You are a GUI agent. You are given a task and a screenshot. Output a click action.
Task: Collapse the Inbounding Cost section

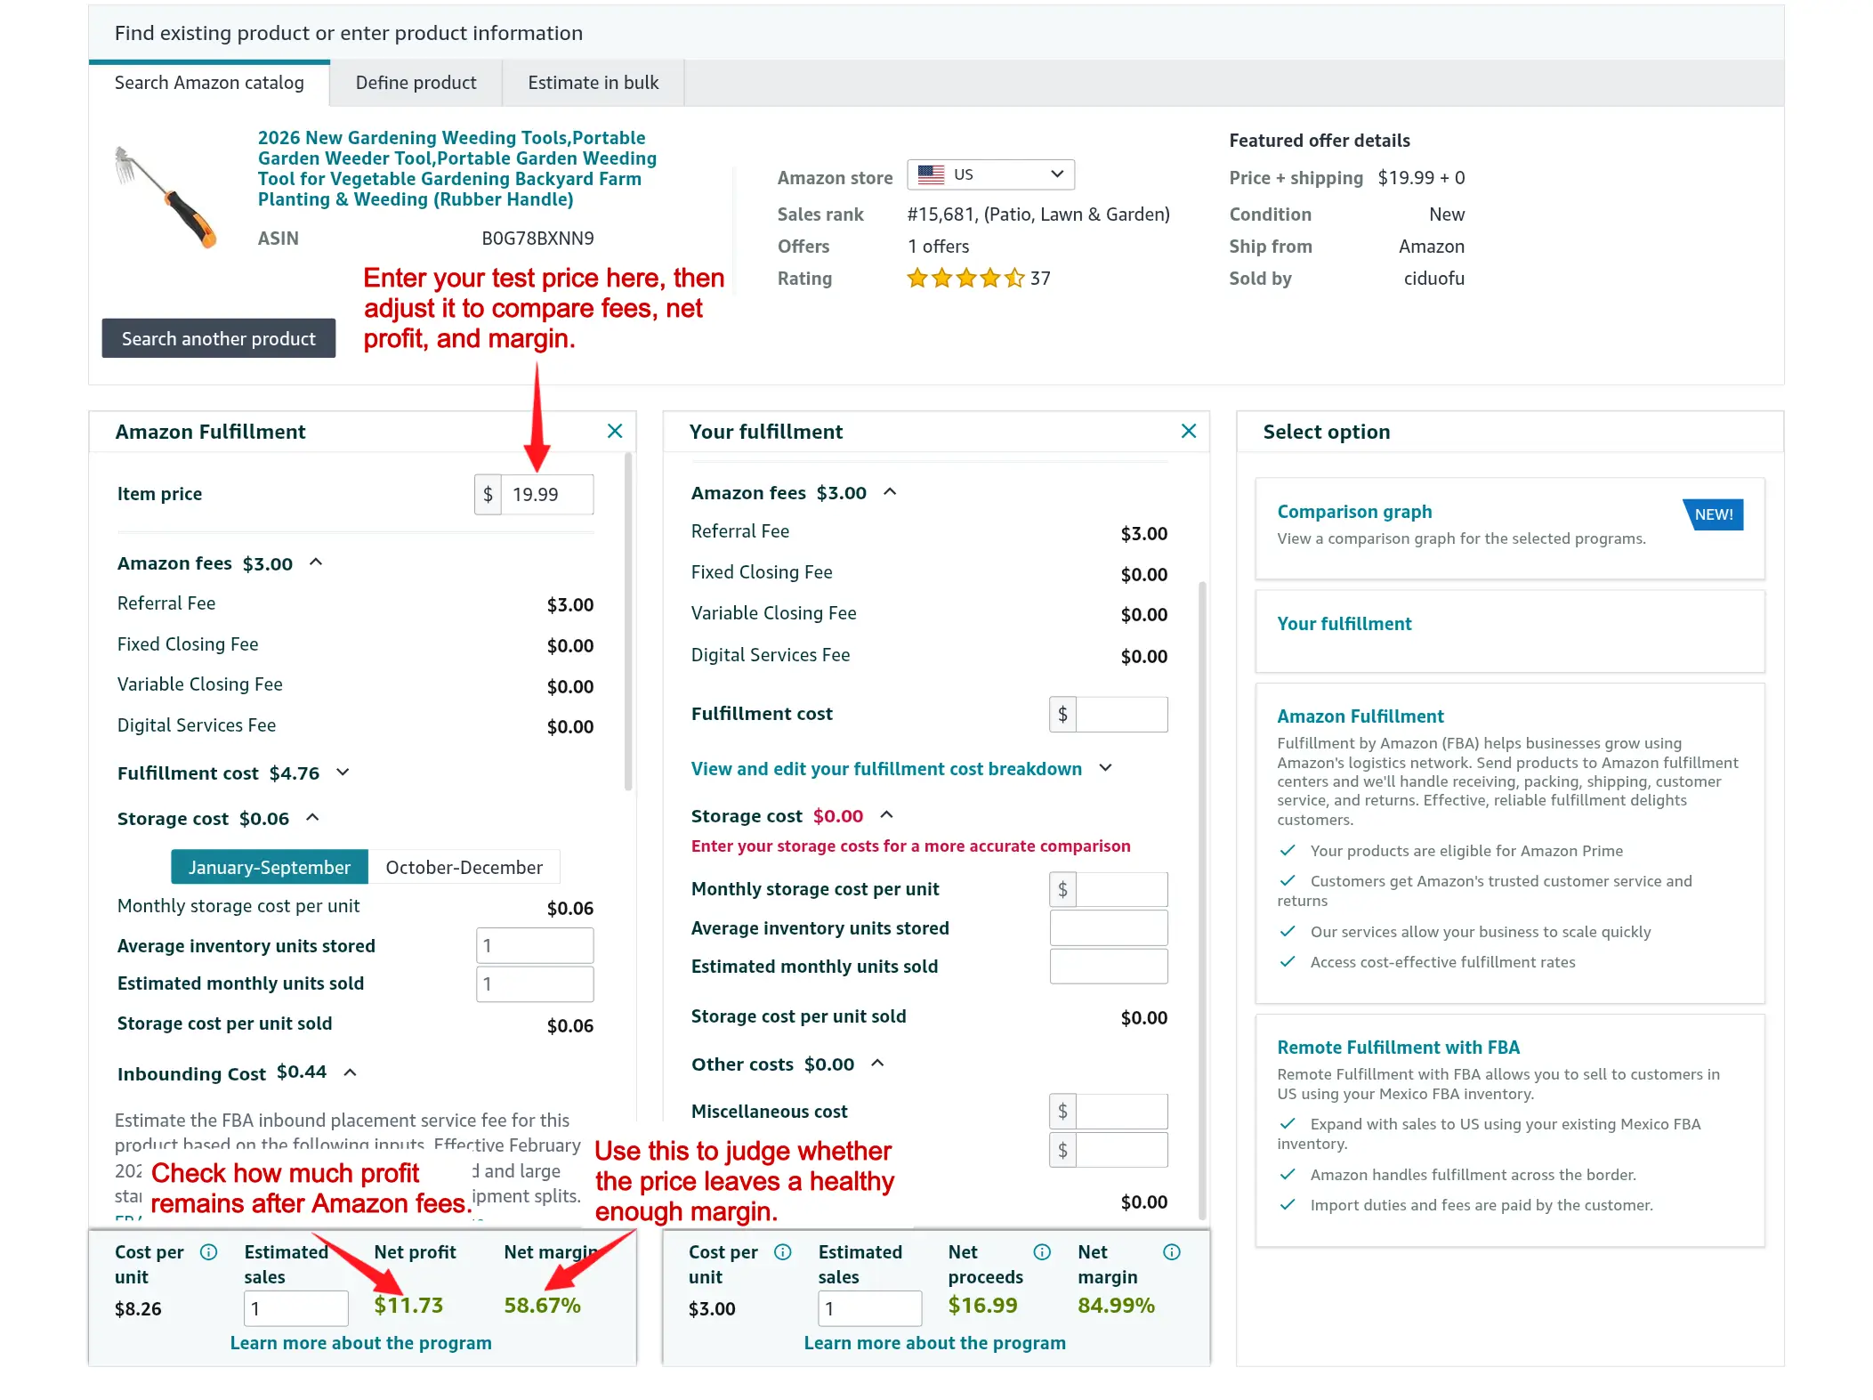351,1072
